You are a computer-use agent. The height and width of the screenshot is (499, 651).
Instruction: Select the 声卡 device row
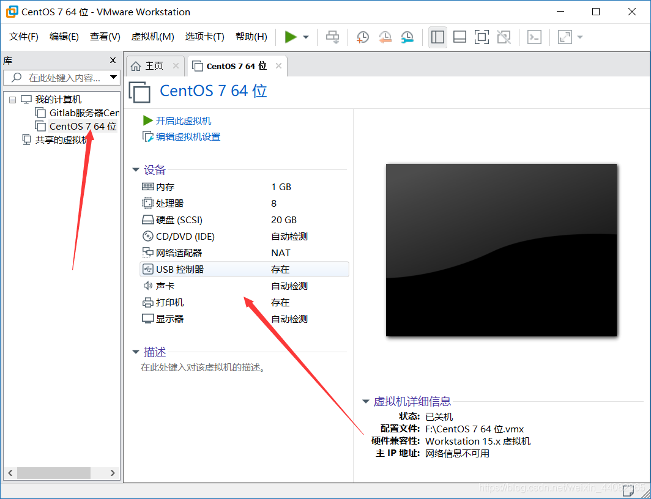point(244,286)
